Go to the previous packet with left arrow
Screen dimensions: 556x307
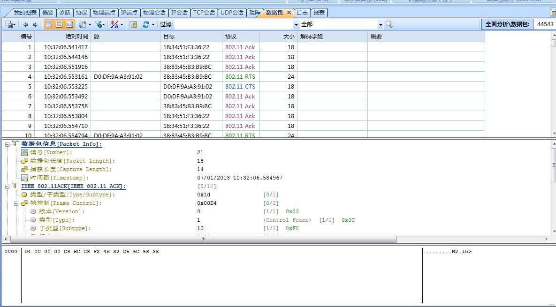coord(25,24)
